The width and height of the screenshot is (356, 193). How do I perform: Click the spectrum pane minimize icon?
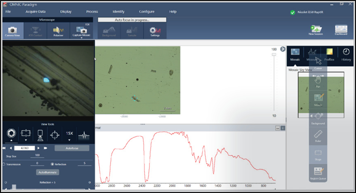click(277, 128)
